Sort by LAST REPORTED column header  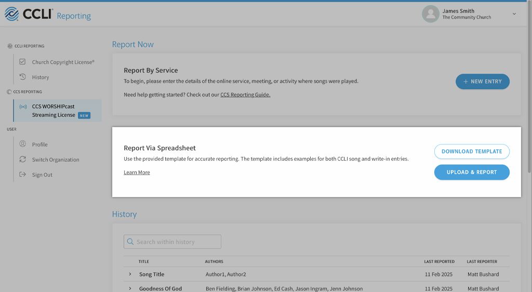439,261
